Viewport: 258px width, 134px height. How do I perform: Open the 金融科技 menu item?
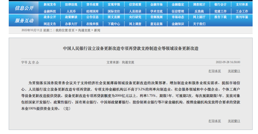click(x=50, y=11)
